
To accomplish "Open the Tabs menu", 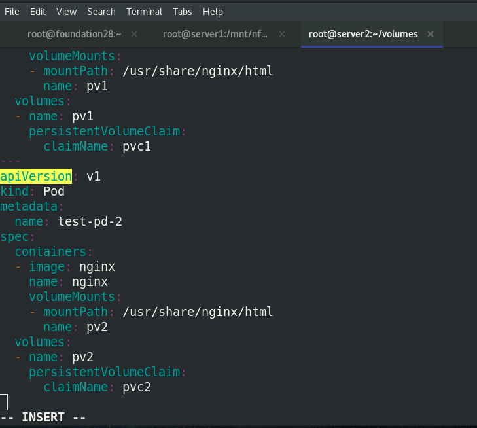I will click(x=182, y=12).
